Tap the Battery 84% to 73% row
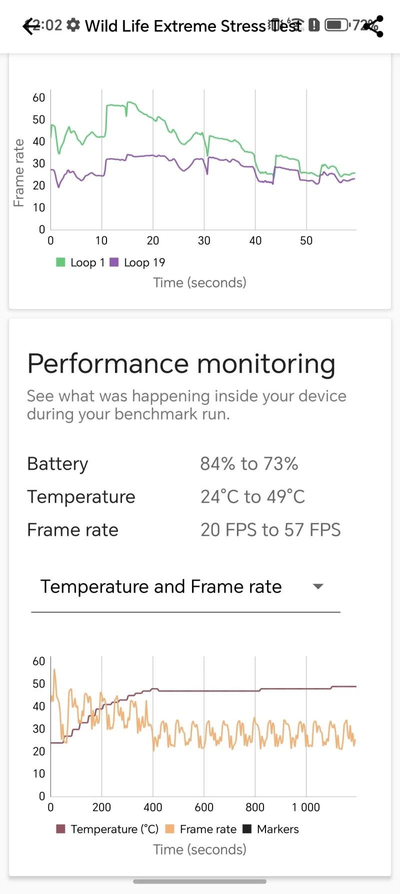The image size is (400, 894). [x=162, y=464]
